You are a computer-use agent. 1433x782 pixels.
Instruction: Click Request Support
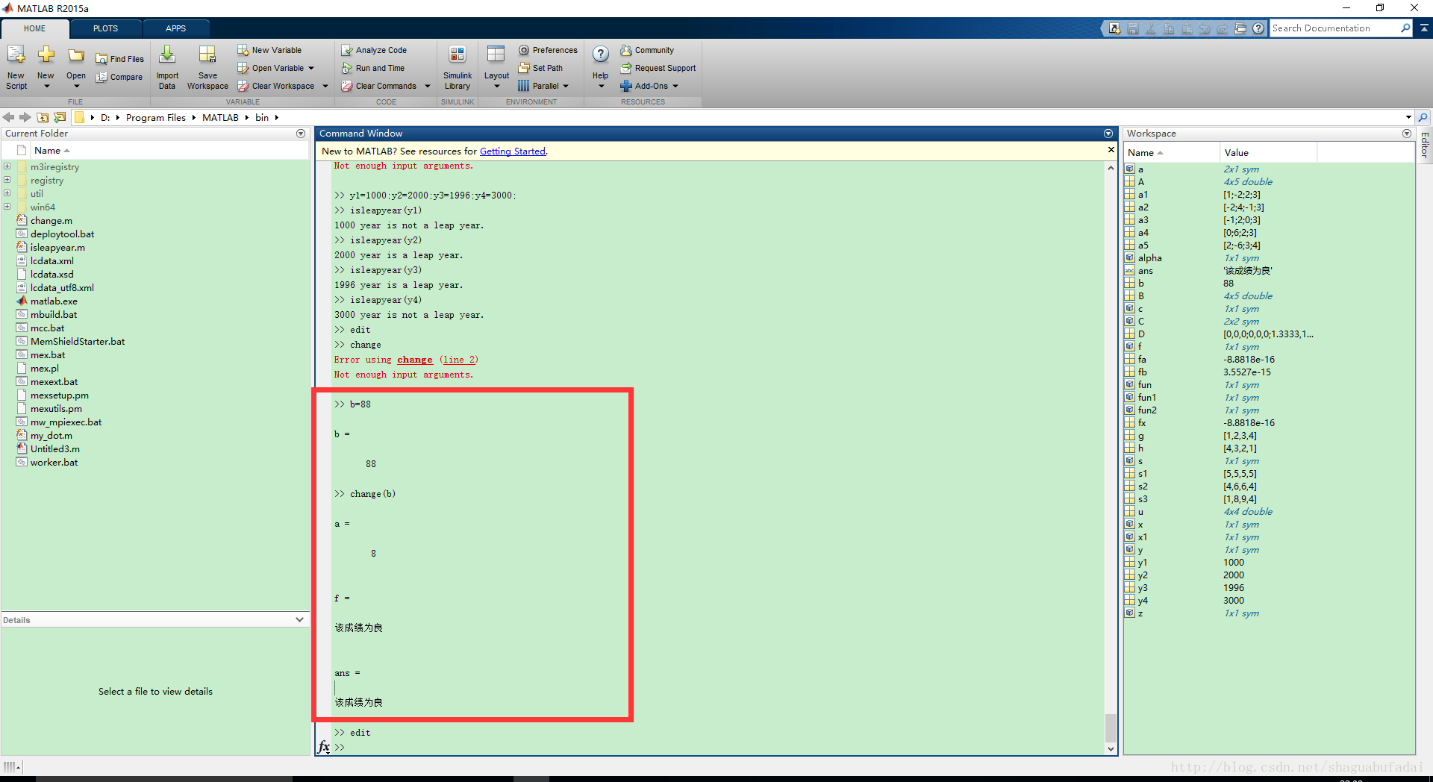[658, 68]
